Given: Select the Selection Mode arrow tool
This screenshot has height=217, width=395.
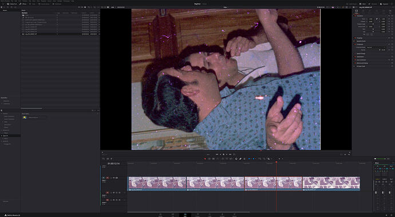Looking at the screenshot, I should click(x=205, y=159).
